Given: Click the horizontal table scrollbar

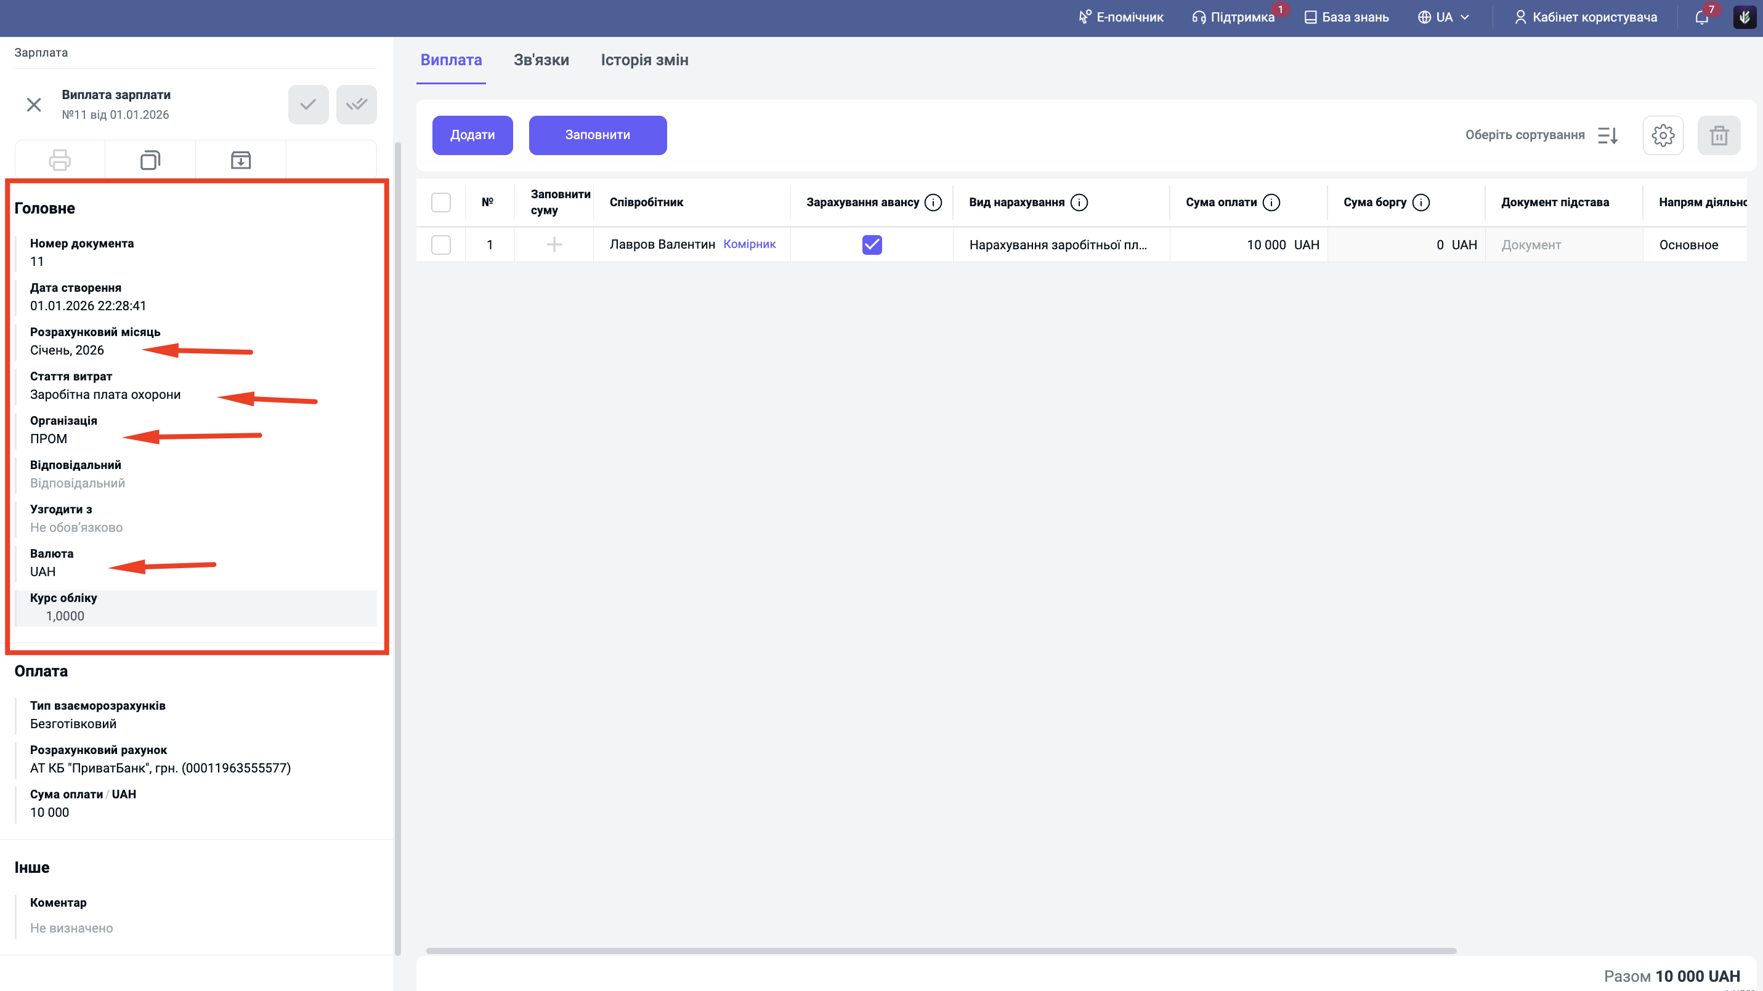Looking at the screenshot, I should click(941, 950).
